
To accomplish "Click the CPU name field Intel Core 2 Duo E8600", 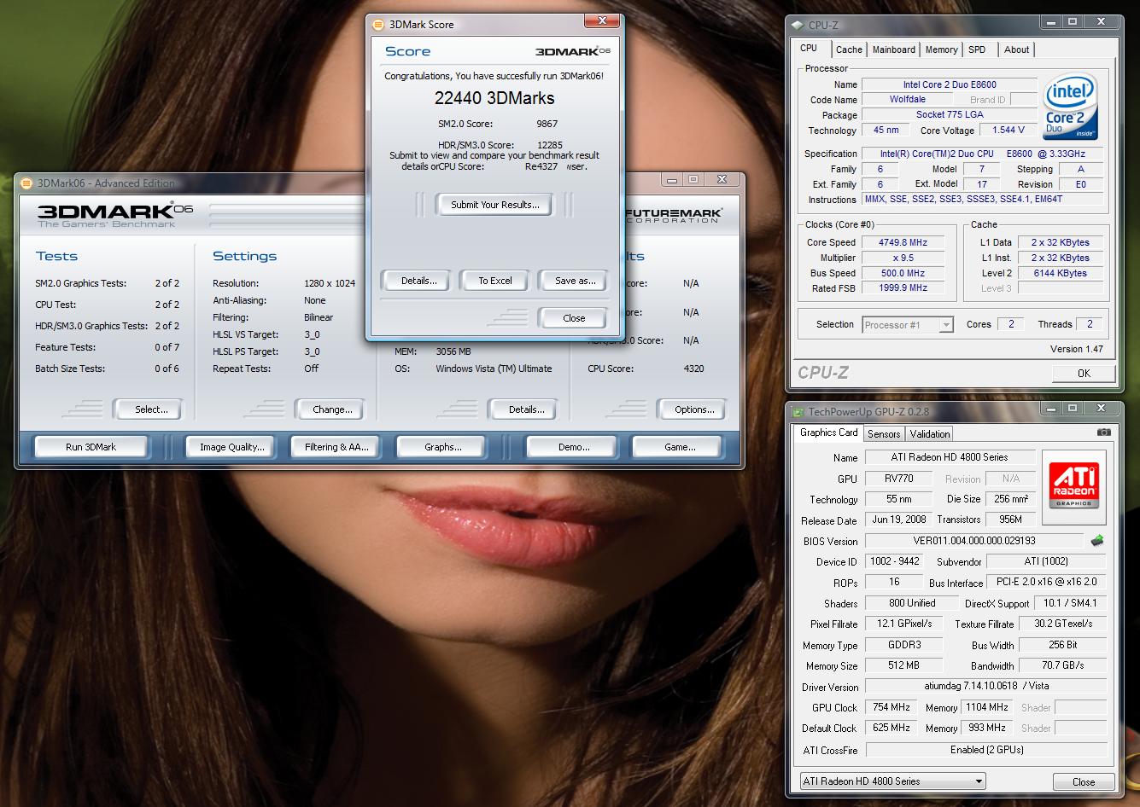I will 950,84.
